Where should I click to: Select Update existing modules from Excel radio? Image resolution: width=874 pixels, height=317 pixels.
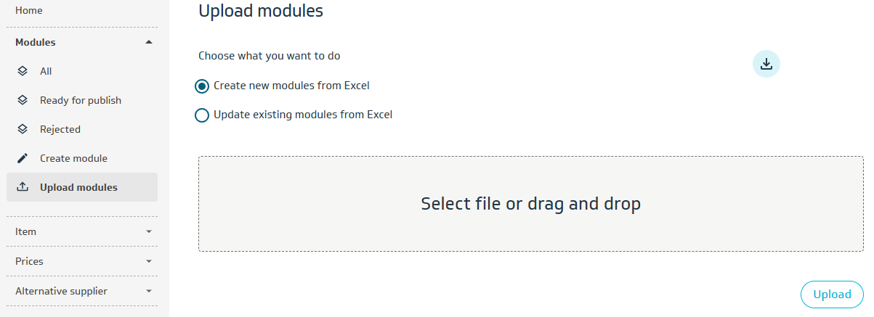(203, 115)
